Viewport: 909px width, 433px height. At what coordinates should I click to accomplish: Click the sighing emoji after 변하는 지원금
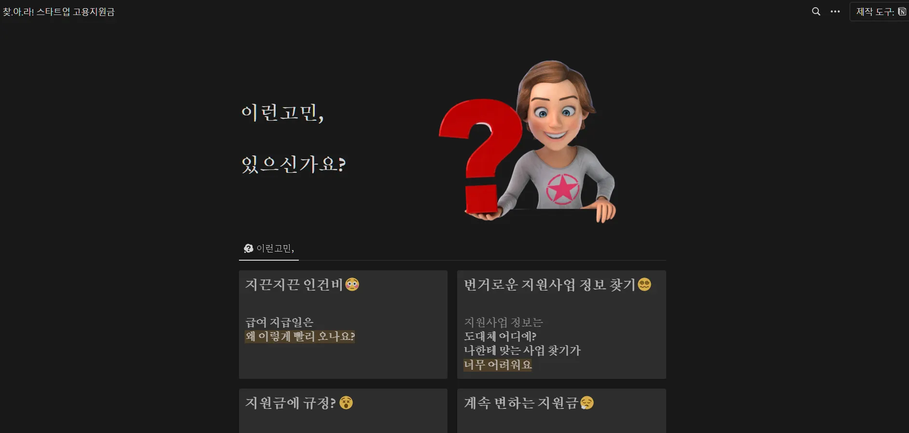coord(587,403)
